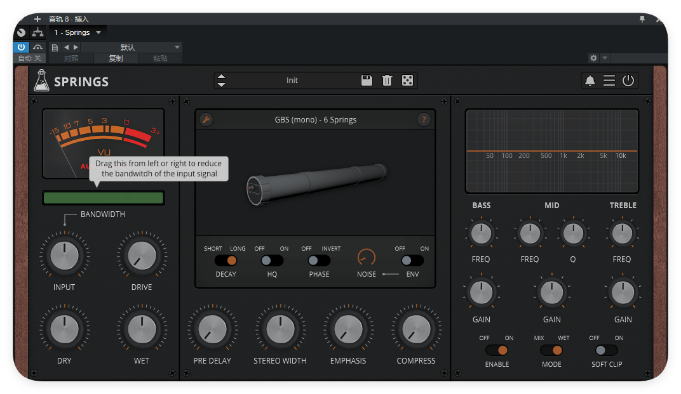Click the plus icon in the title bar

(x=37, y=19)
